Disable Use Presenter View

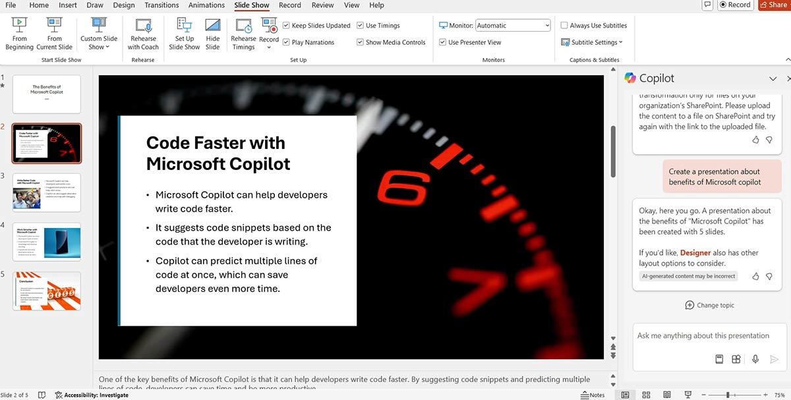[442, 42]
